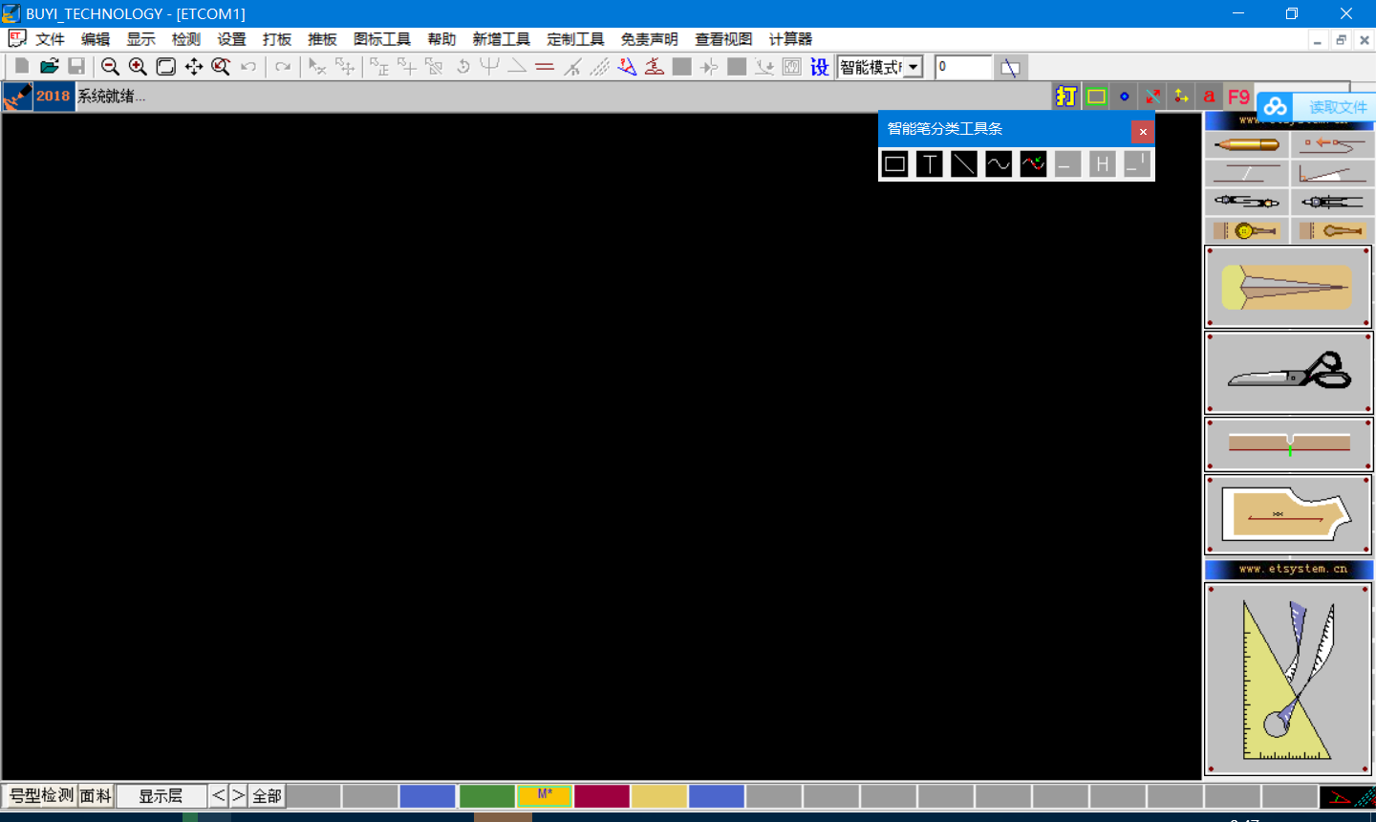Zoom out with minus magnifier icon
This screenshot has height=822, width=1376.
(x=110, y=66)
